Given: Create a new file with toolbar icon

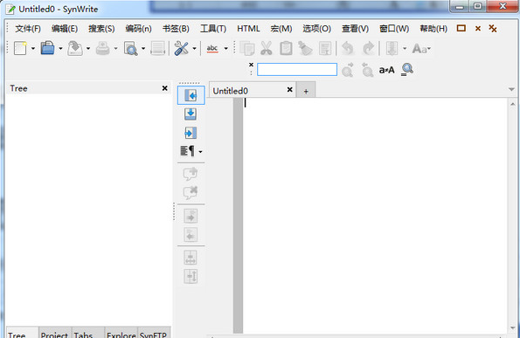Looking at the screenshot, I should click(20, 48).
